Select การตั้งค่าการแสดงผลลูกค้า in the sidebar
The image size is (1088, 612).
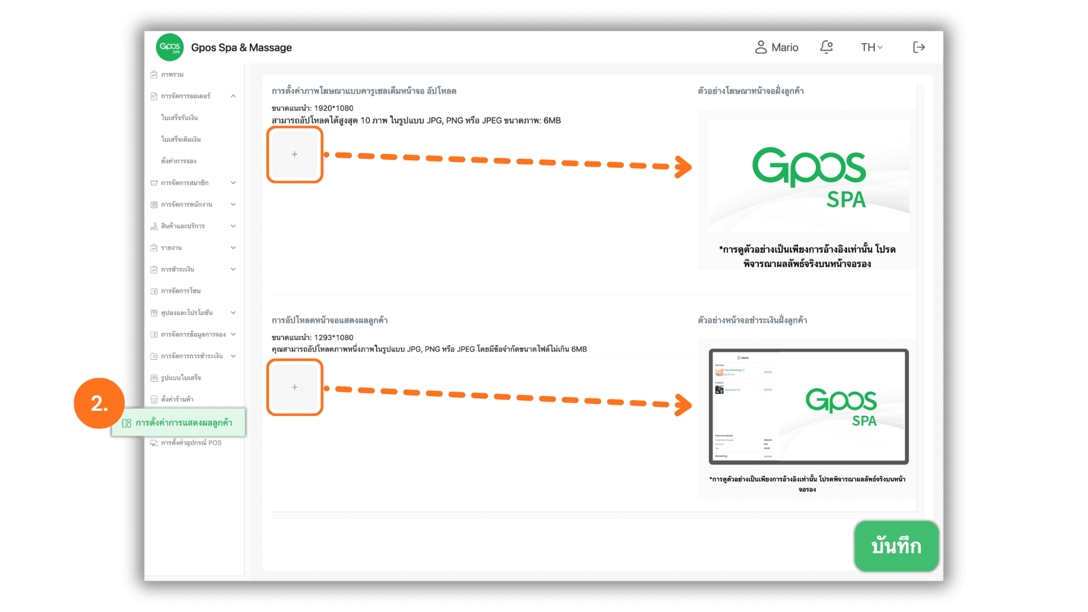[x=178, y=423]
